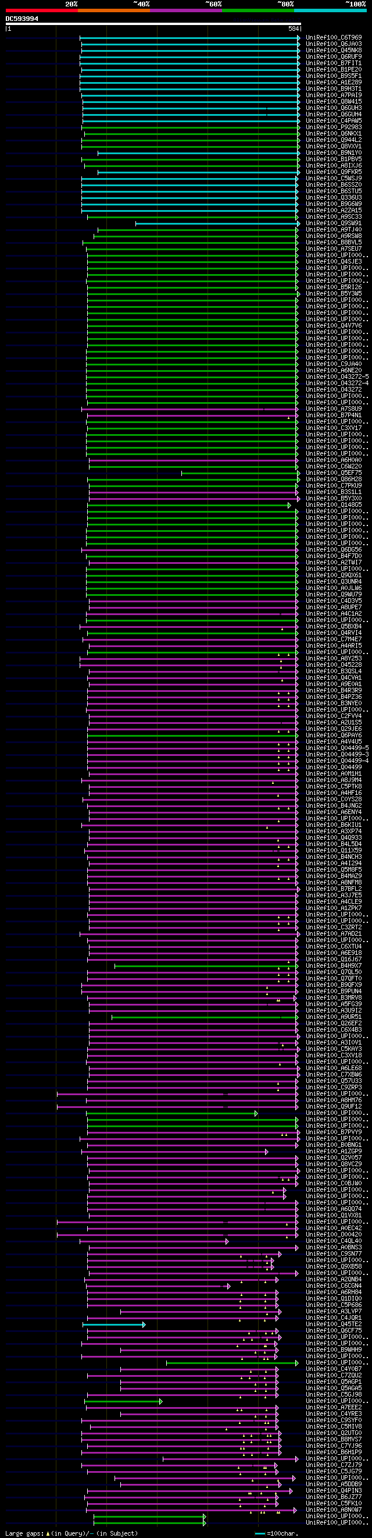Select label UniRef100_A2TWI7

(334, 563)
